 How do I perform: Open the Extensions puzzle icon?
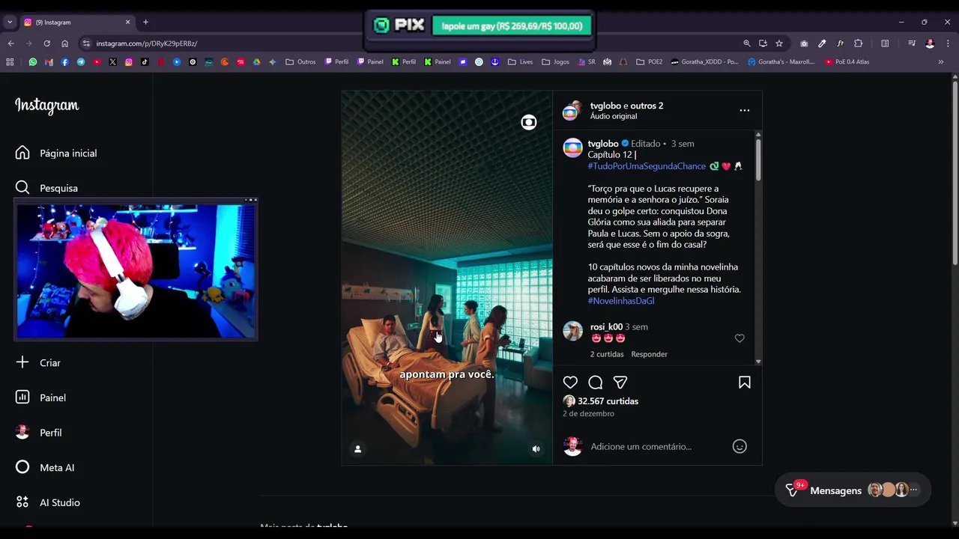click(x=859, y=43)
